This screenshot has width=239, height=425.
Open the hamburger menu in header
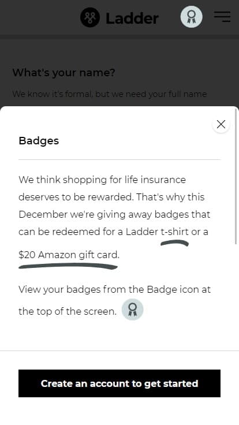coord(222,17)
